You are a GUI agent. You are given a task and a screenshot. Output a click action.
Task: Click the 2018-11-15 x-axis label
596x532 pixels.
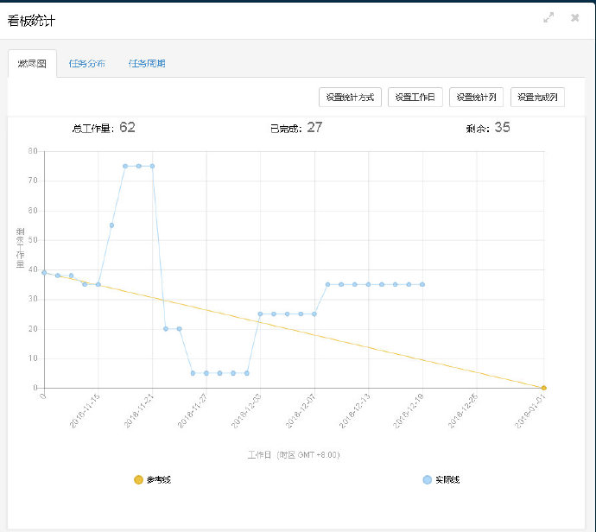(85, 411)
